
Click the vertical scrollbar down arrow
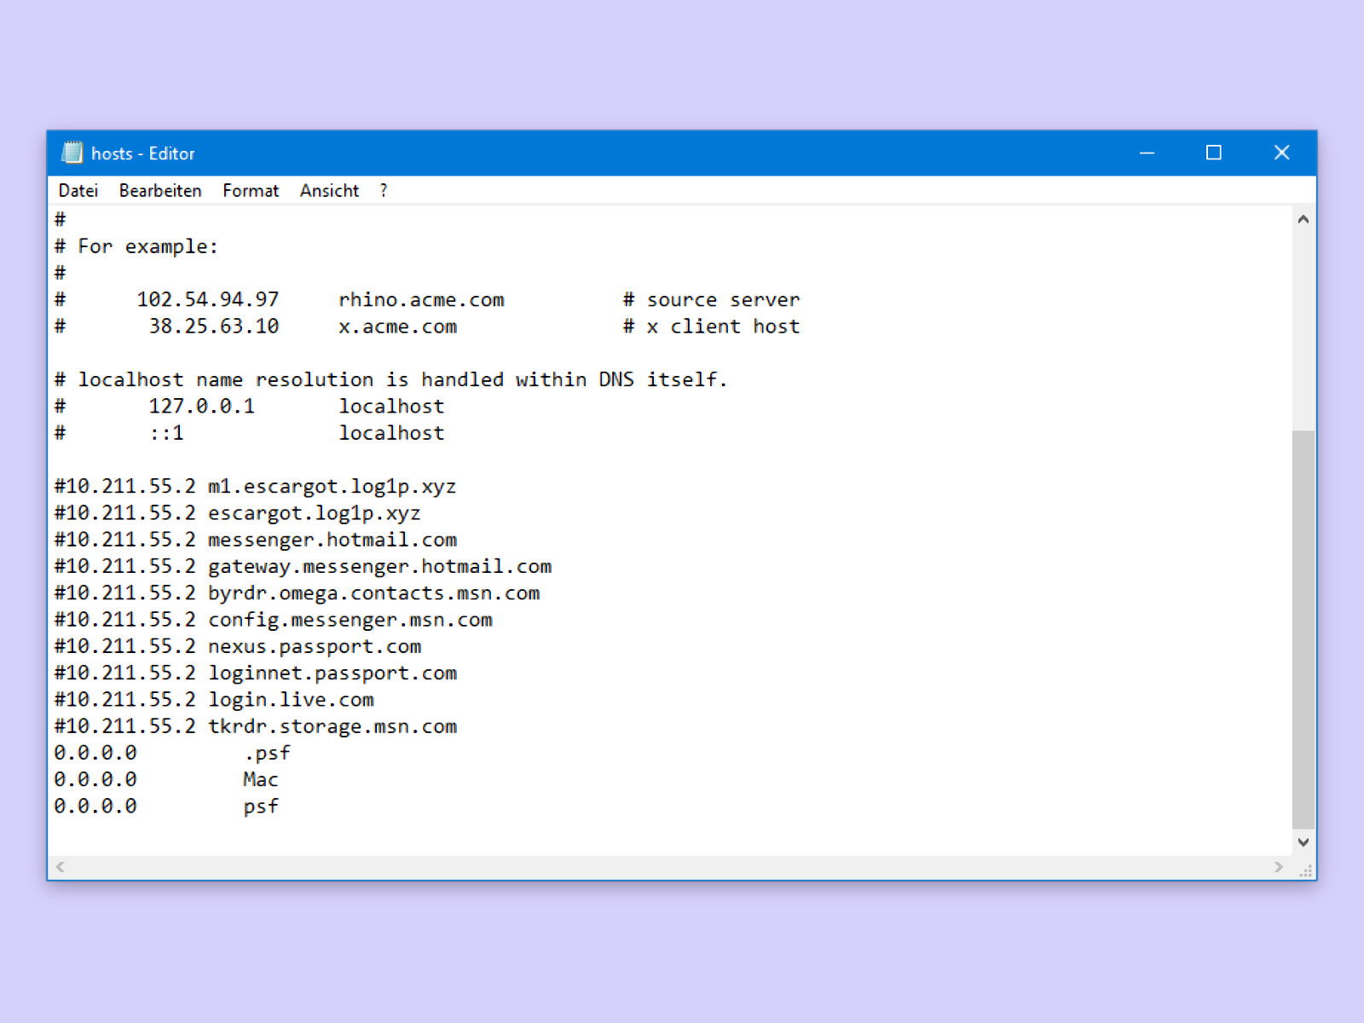[1303, 842]
